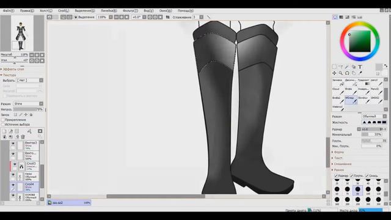Select the magic wand tool
The image size is (391, 220).
point(347,67)
